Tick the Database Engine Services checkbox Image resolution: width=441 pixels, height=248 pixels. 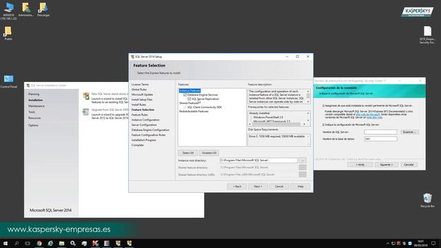[x=185, y=95]
